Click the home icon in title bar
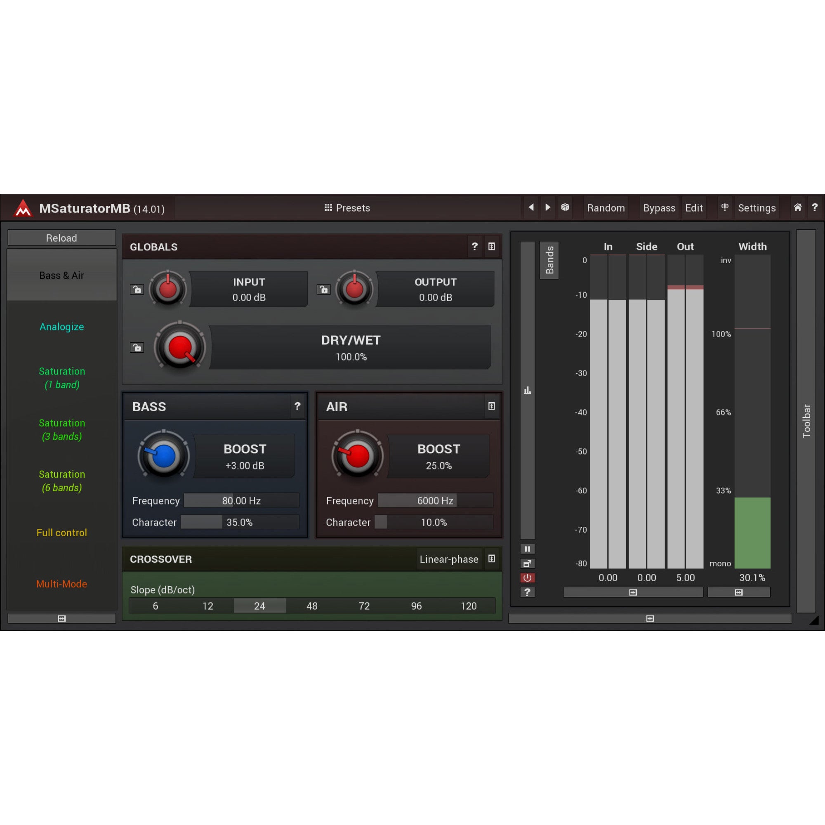825x825 pixels. (797, 207)
